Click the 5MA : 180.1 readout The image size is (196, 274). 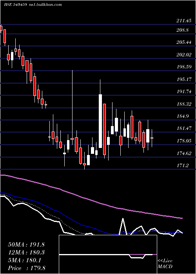[24, 260]
